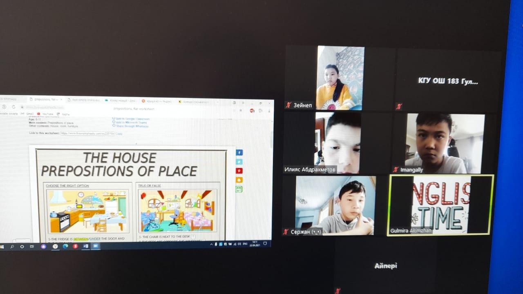523x294 pixels.
Task: Click muted mic icon on Сержан tile
Action: tap(286, 232)
